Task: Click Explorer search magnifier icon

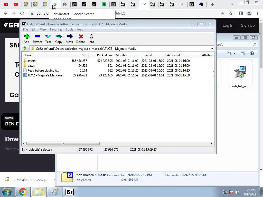Action: (255, 45)
